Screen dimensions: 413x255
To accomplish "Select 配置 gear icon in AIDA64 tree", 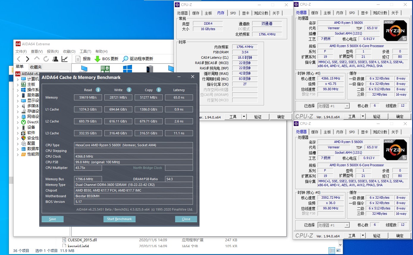I will point(23,143).
